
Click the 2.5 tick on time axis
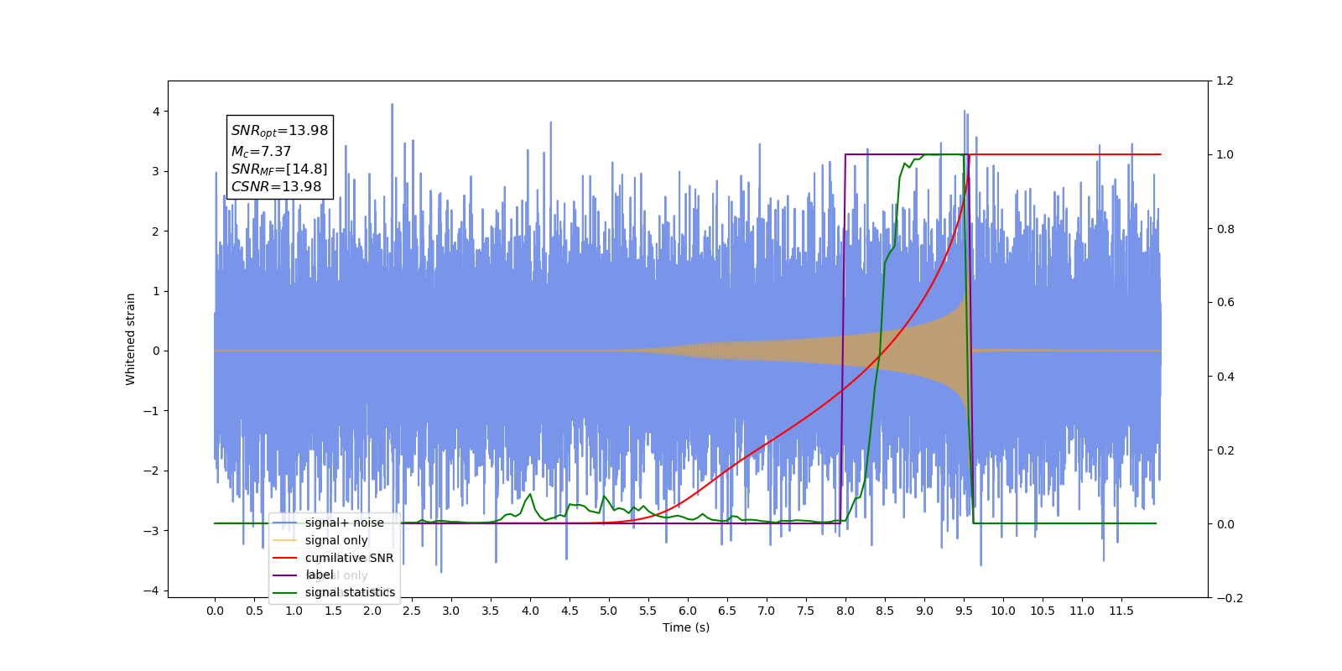click(x=412, y=611)
